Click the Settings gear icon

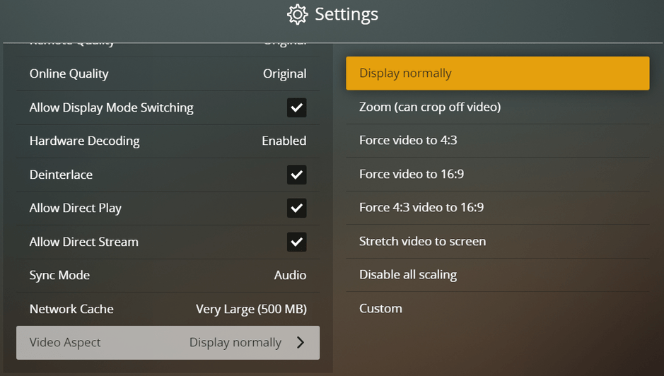pyautogui.click(x=297, y=15)
